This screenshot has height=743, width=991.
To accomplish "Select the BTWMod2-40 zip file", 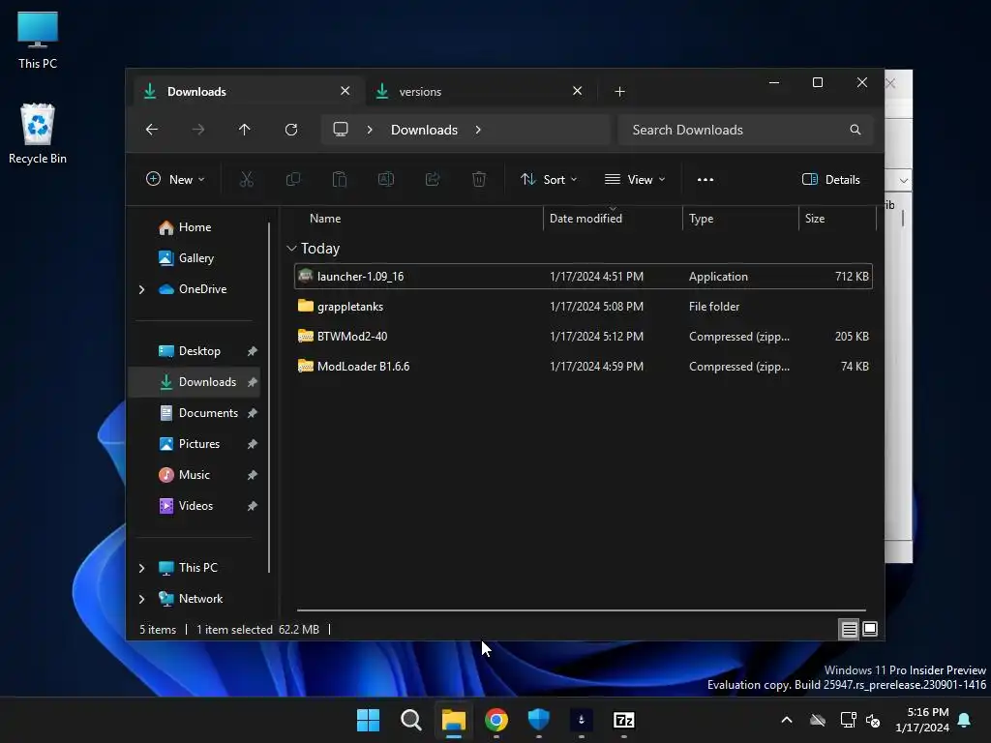I will click(583, 337).
